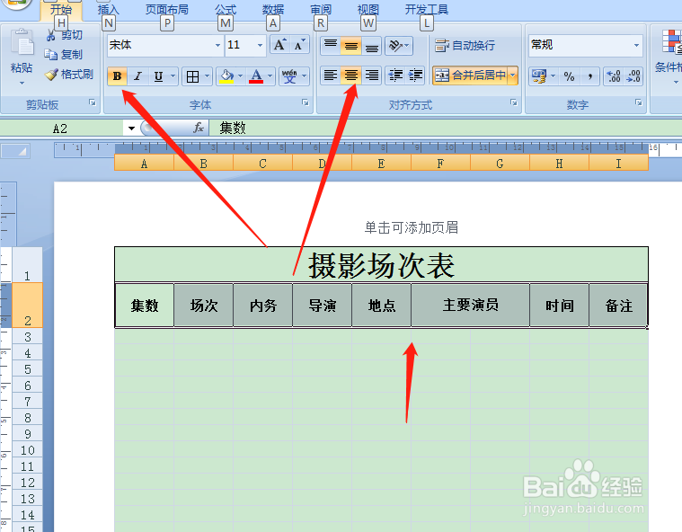This screenshot has height=532, width=682.
Task: Click the wén phonetic guide icon
Action: pos(289,76)
